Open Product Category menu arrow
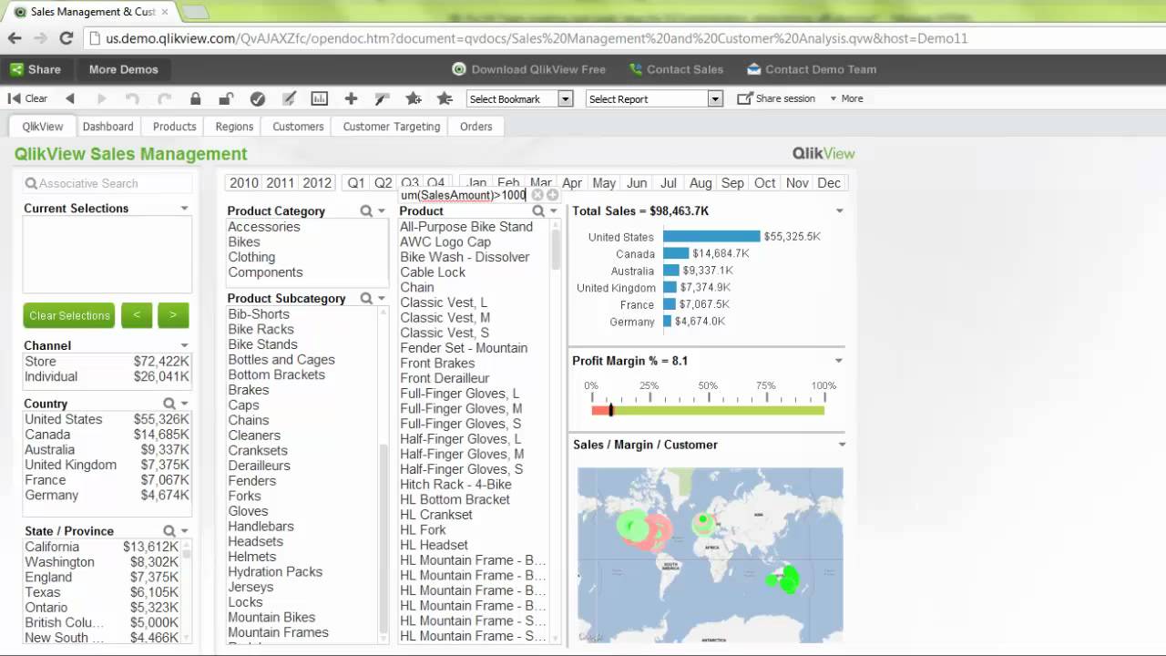1166x656 pixels. pos(381,210)
